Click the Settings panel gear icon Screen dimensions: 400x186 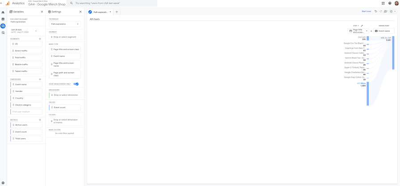click(50, 12)
